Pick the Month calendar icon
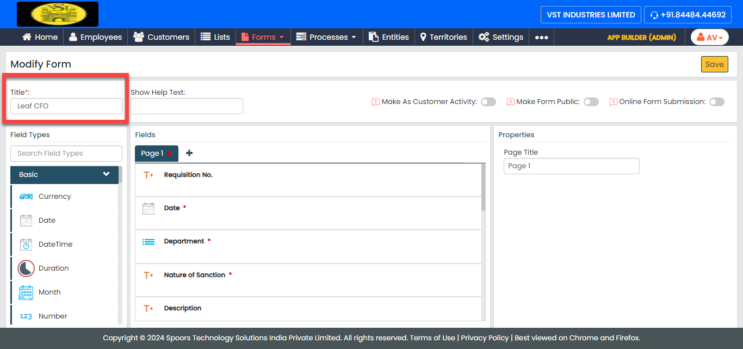Screen dimensions: 743x349 (26, 292)
